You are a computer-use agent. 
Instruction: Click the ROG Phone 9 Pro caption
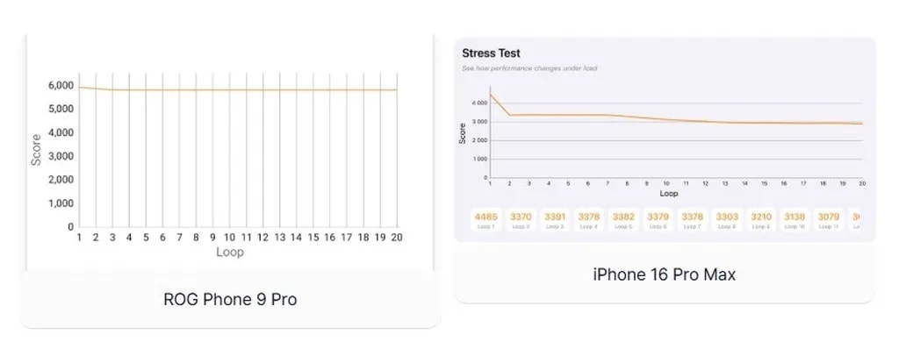(x=230, y=299)
